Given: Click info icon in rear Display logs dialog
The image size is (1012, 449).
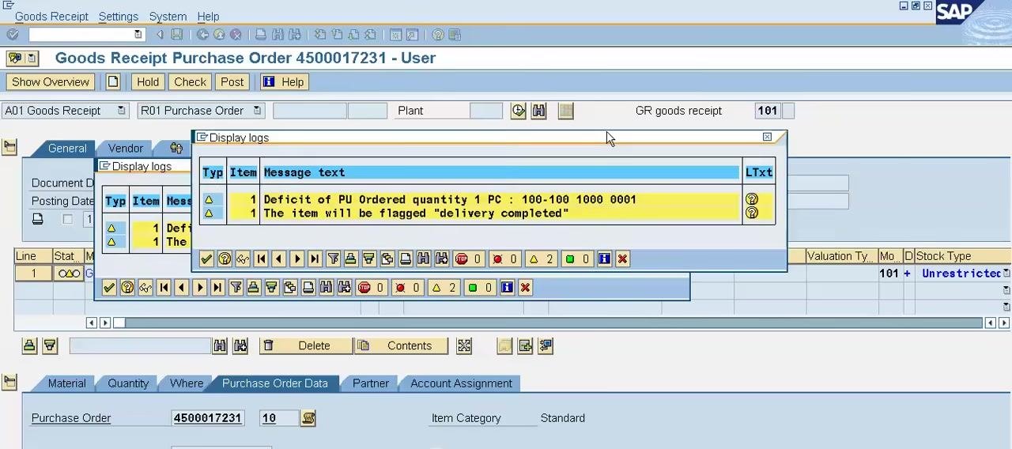Looking at the screenshot, I should pos(508,288).
